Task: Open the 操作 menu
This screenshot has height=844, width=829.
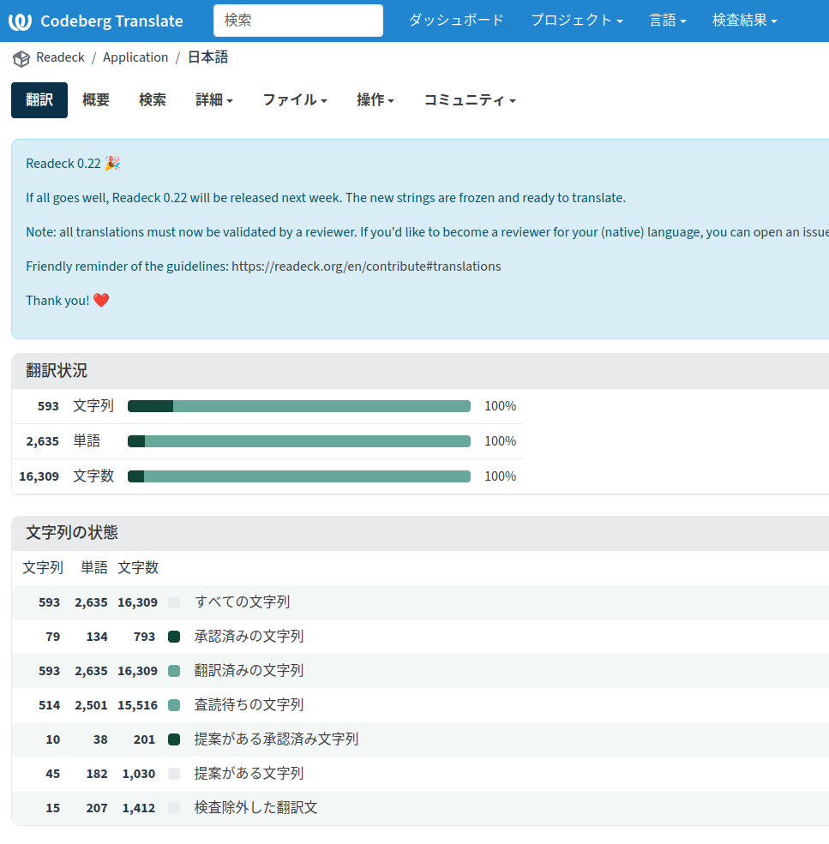Action: click(375, 100)
